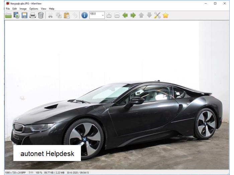
Task: Cut the selection with the scissors icon
Action: click(50, 15)
